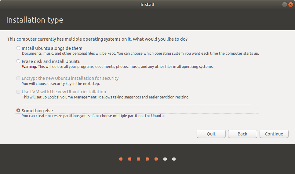295x174 pixels.
Task: Select the Something else radio button
Action: coord(18,110)
